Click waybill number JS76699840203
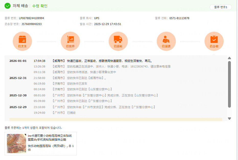 point(31,24)
